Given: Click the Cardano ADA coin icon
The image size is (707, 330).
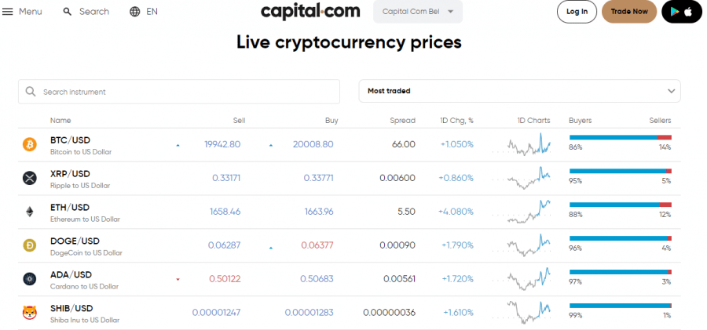Looking at the screenshot, I should click(30, 279).
